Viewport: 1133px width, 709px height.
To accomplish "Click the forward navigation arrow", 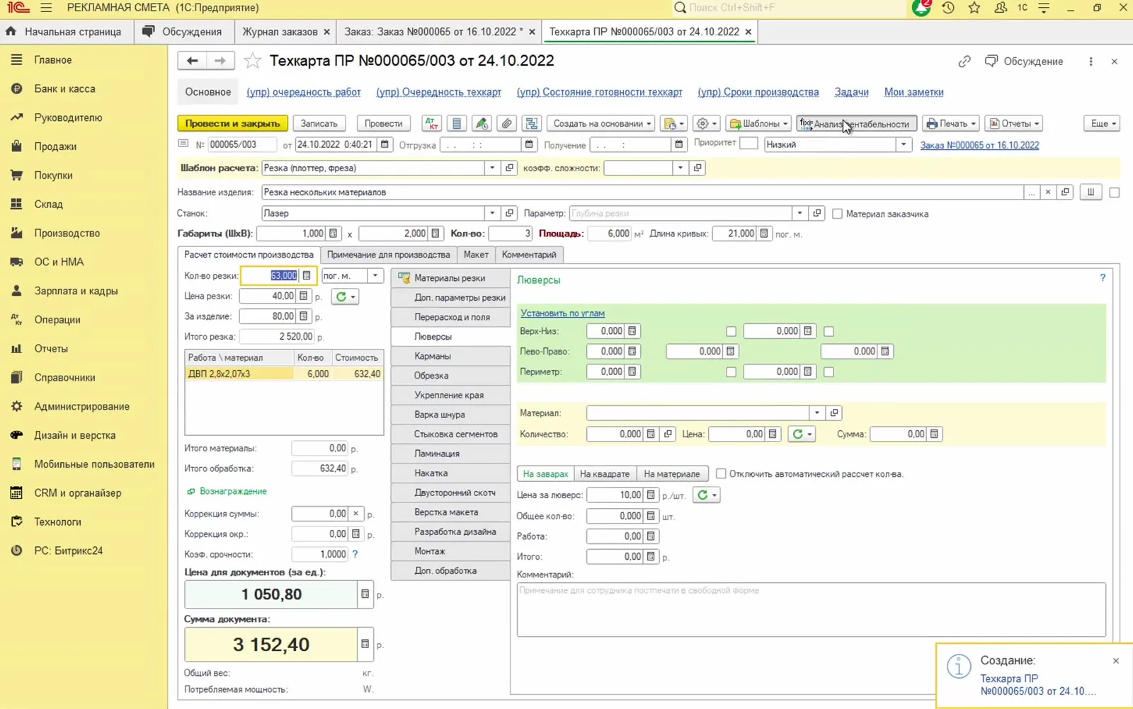I will click(x=220, y=61).
